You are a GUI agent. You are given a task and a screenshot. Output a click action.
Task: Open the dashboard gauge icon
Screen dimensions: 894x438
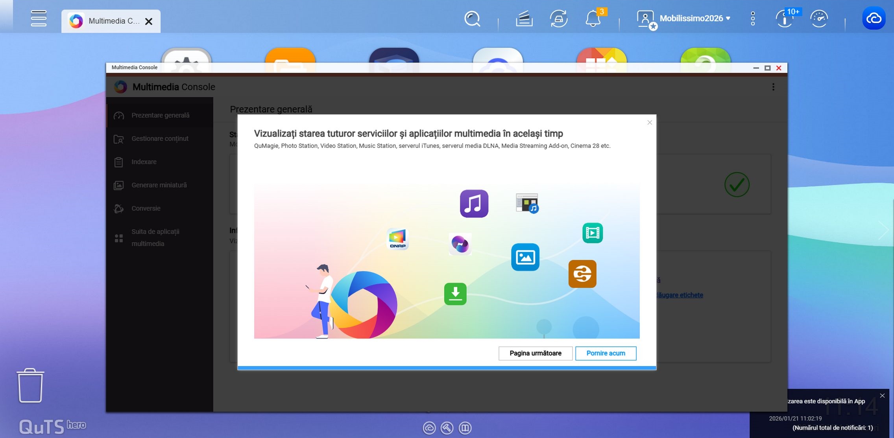[819, 18]
